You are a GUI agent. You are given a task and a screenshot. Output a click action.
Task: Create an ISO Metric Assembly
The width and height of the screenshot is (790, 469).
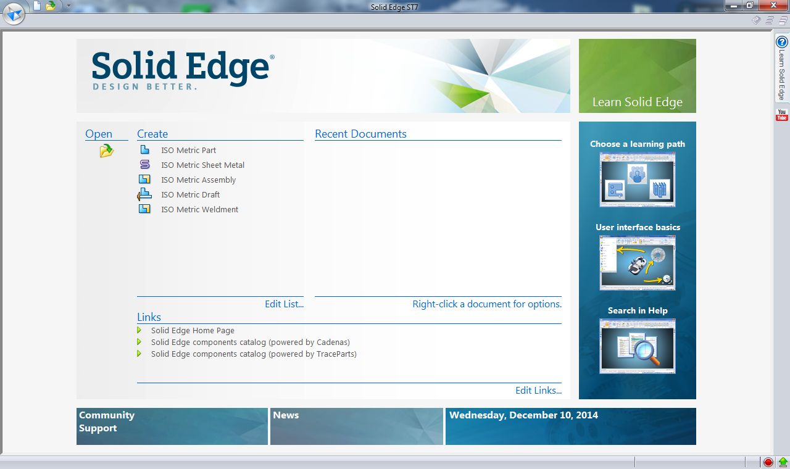coord(198,180)
